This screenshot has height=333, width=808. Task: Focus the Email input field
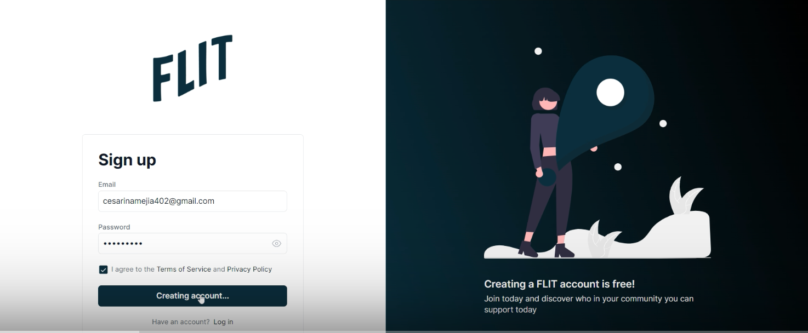(192, 201)
